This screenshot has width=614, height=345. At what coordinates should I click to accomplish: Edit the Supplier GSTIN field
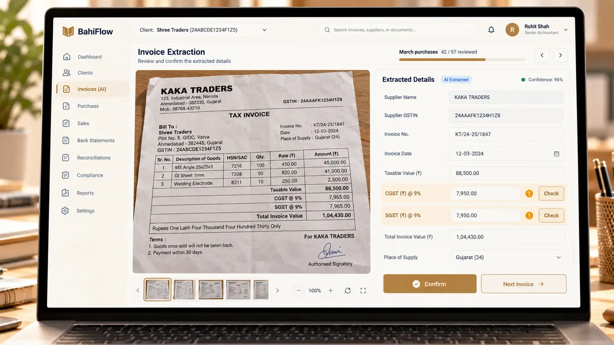coord(506,115)
